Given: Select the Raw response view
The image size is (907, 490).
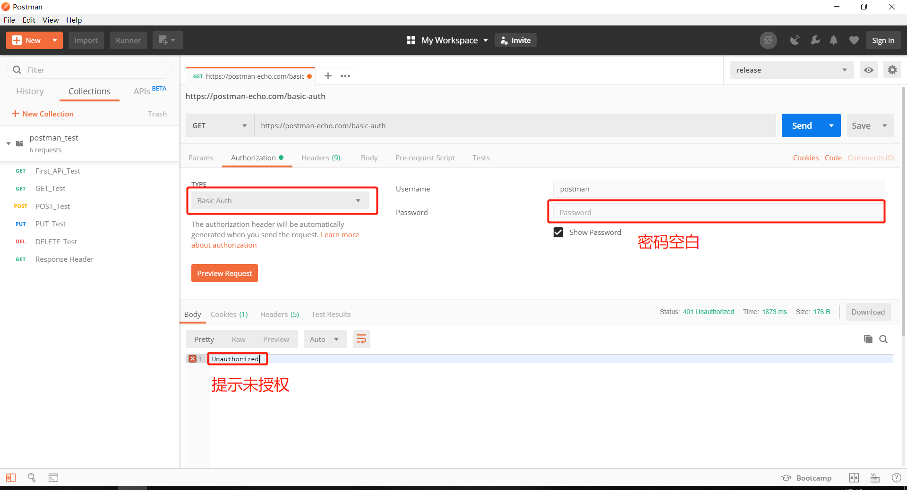Looking at the screenshot, I should 239,340.
